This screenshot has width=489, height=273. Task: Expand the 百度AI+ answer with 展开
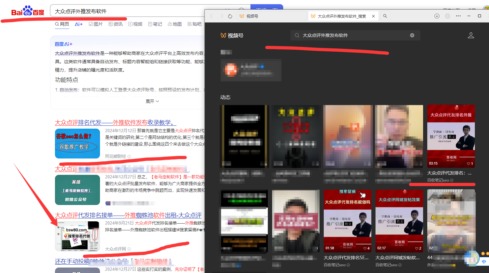pyautogui.click(x=152, y=101)
